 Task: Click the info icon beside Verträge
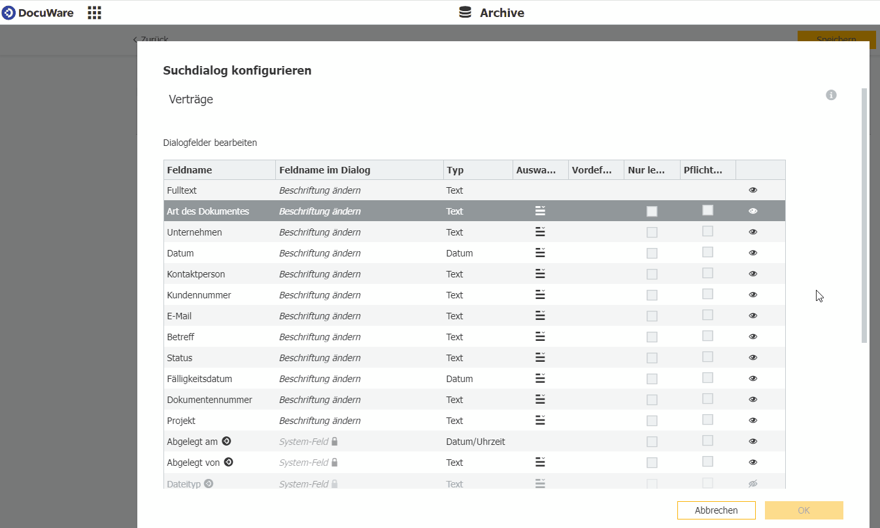831,95
